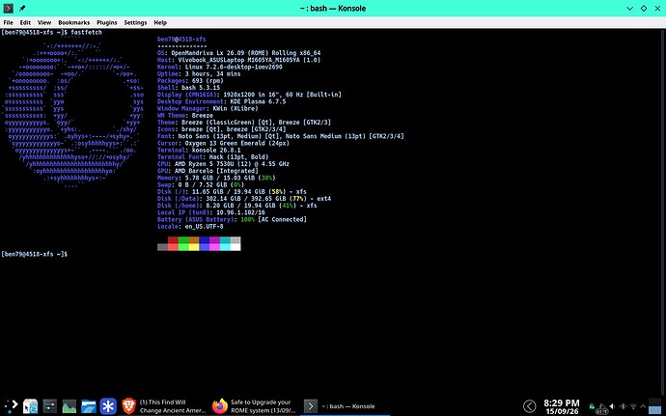Click the 'GPU: AMD Barcelo [Integrated]' line
This screenshot has height=416, width=666.
point(208,171)
